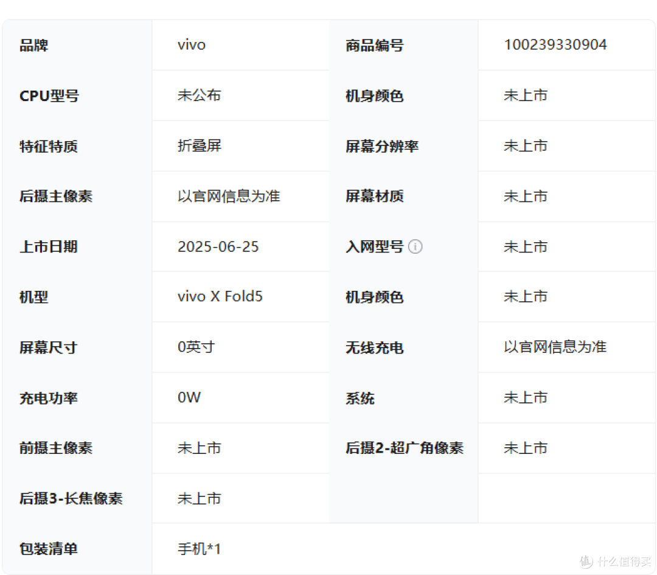The image size is (657, 575).
Task: Click the 0W charging power value
Action: pyautogui.click(x=189, y=397)
